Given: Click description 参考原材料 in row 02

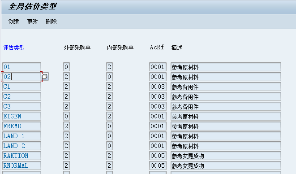Looking at the screenshot, I should [x=226, y=77].
